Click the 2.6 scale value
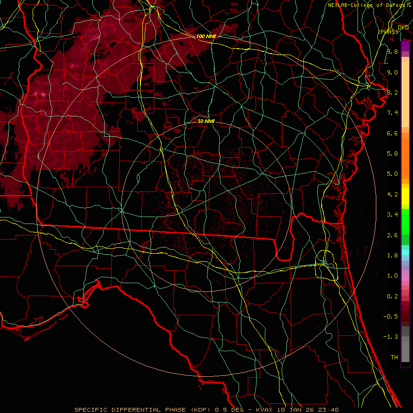 tap(392, 235)
